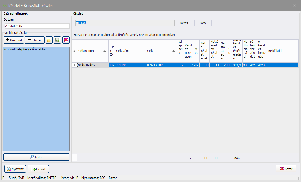301x185 pixels.
Task: Click the Belső kód column header
Action: pyautogui.click(x=282, y=51)
